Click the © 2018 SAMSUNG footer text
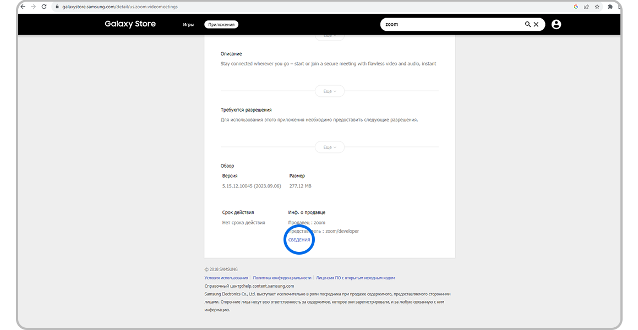Screen dimensions: 638x330 point(221,269)
